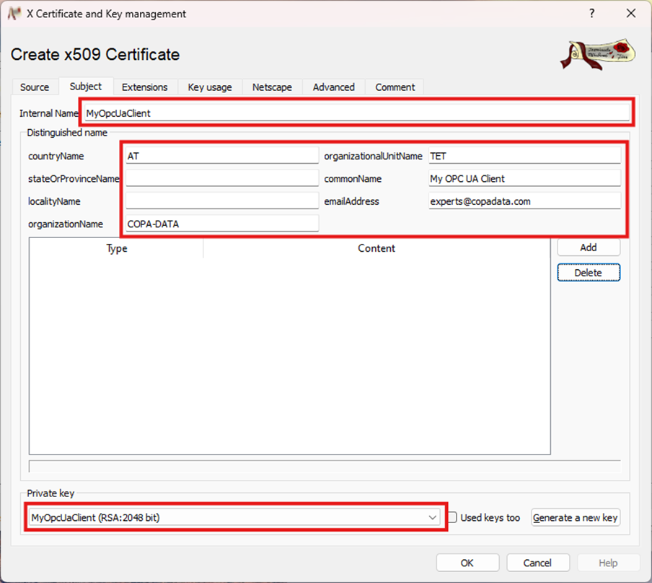This screenshot has width=652, height=583.
Task: Click the Internal Name input field
Action: tap(356, 113)
